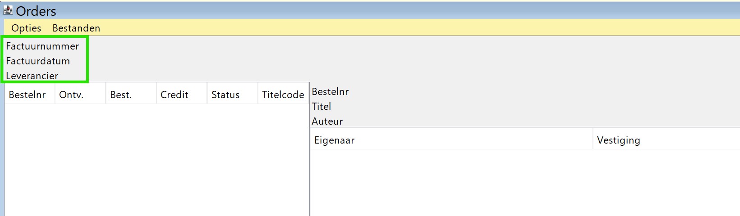Sort by the Bestelnr column header
This screenshot has width=740, height=216.
pyautogui.click(x=28, y=94)
